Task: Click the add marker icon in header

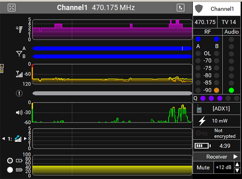Action: [x=180, y=8]
